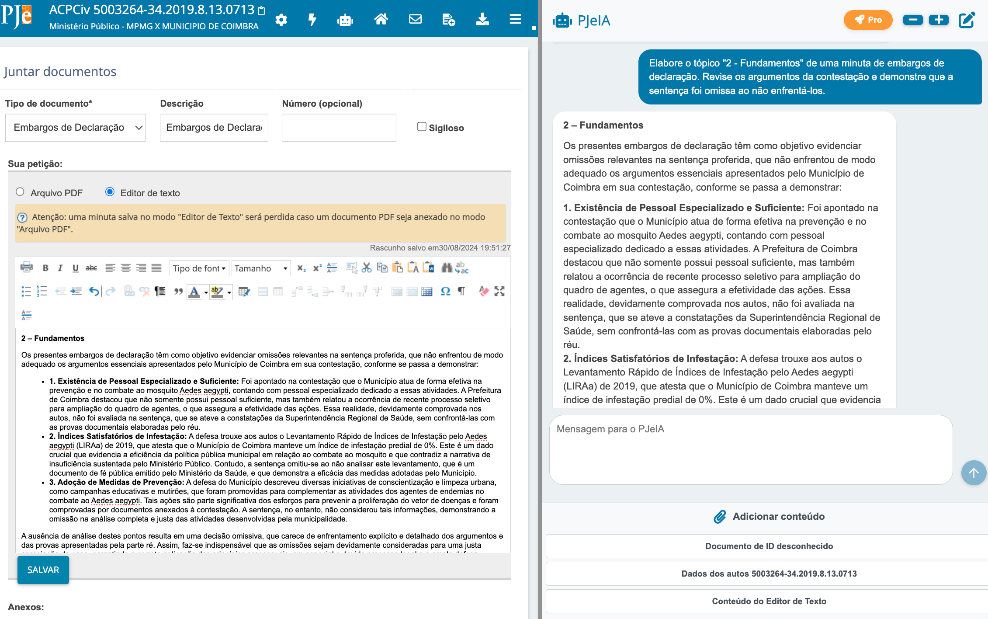The height and width of the screenshot is (619, 988).
Task: Align text left in the editor
Action: pyautogui.click(x=111, y=268)
